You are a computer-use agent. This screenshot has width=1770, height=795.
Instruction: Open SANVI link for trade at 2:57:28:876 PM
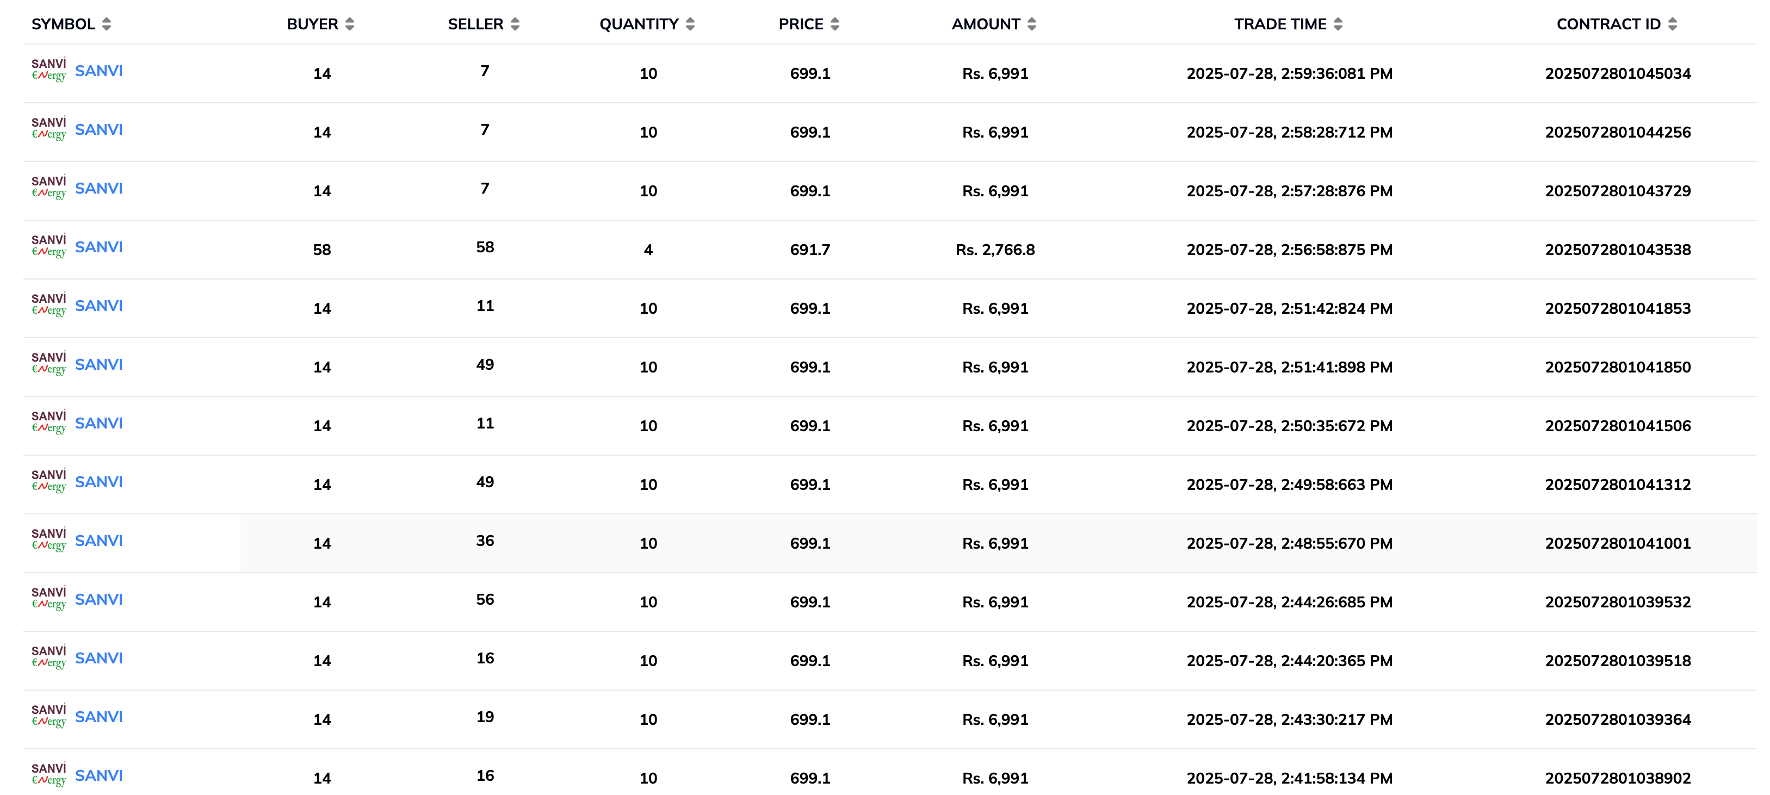(x=99, y=188)
